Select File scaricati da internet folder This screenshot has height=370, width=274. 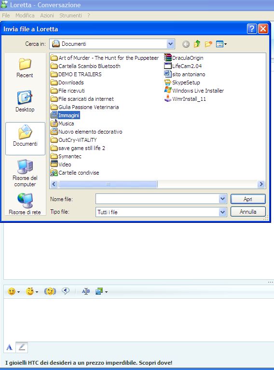tap(82, 99)
